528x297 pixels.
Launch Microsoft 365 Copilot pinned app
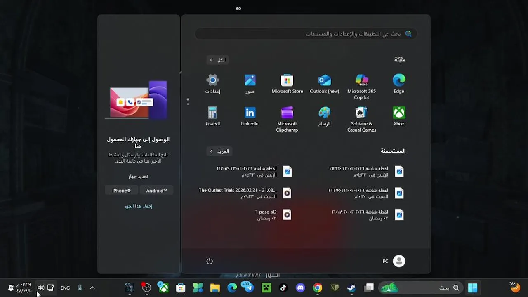(x=361, y=87)
